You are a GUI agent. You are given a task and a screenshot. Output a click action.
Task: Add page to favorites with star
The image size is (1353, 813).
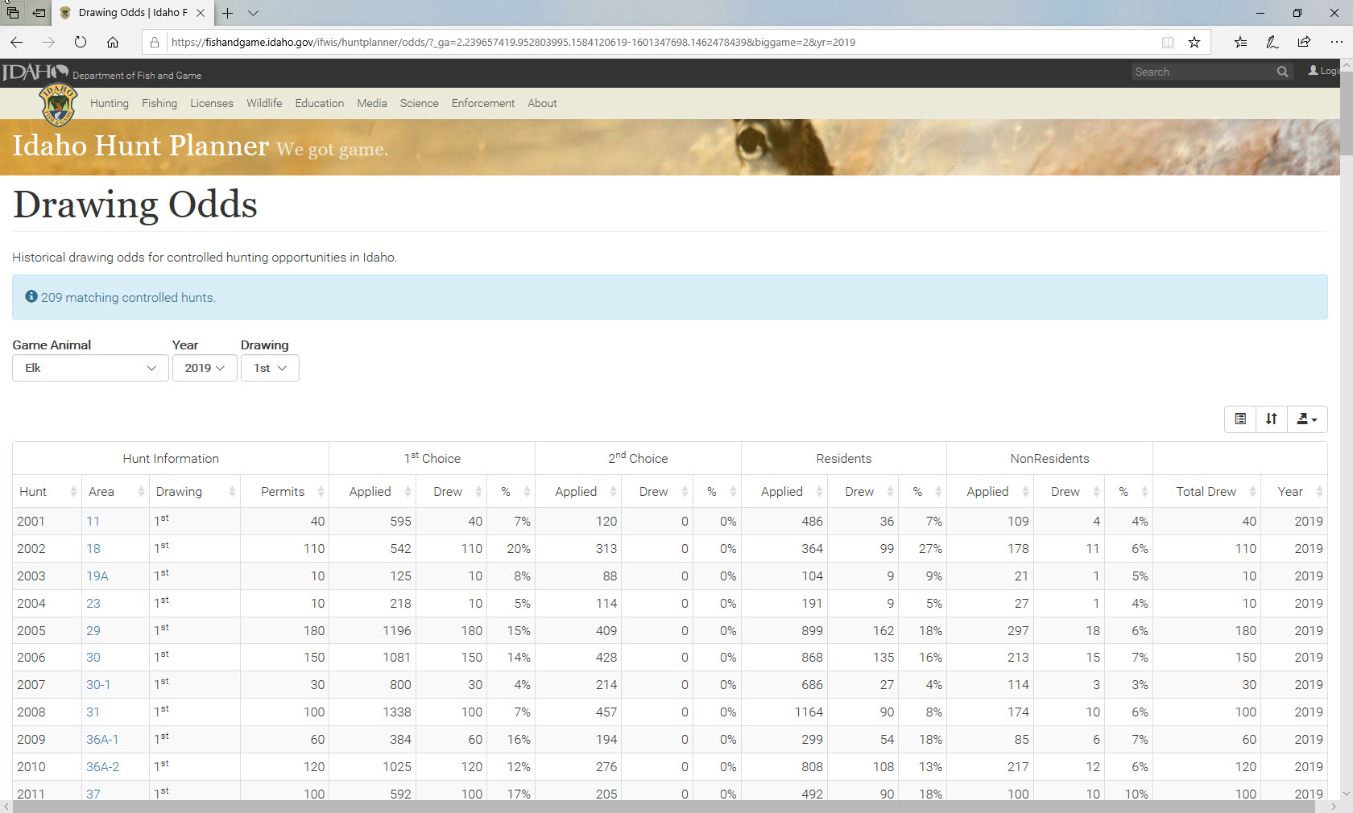coord(1194,43)
